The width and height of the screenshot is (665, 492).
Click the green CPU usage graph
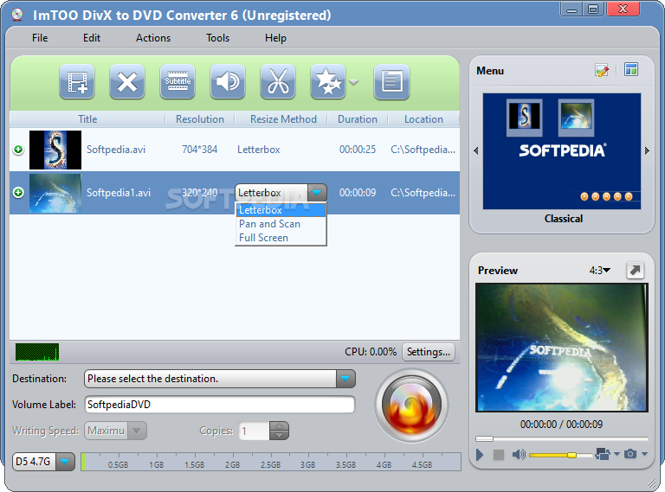(37, 352)
